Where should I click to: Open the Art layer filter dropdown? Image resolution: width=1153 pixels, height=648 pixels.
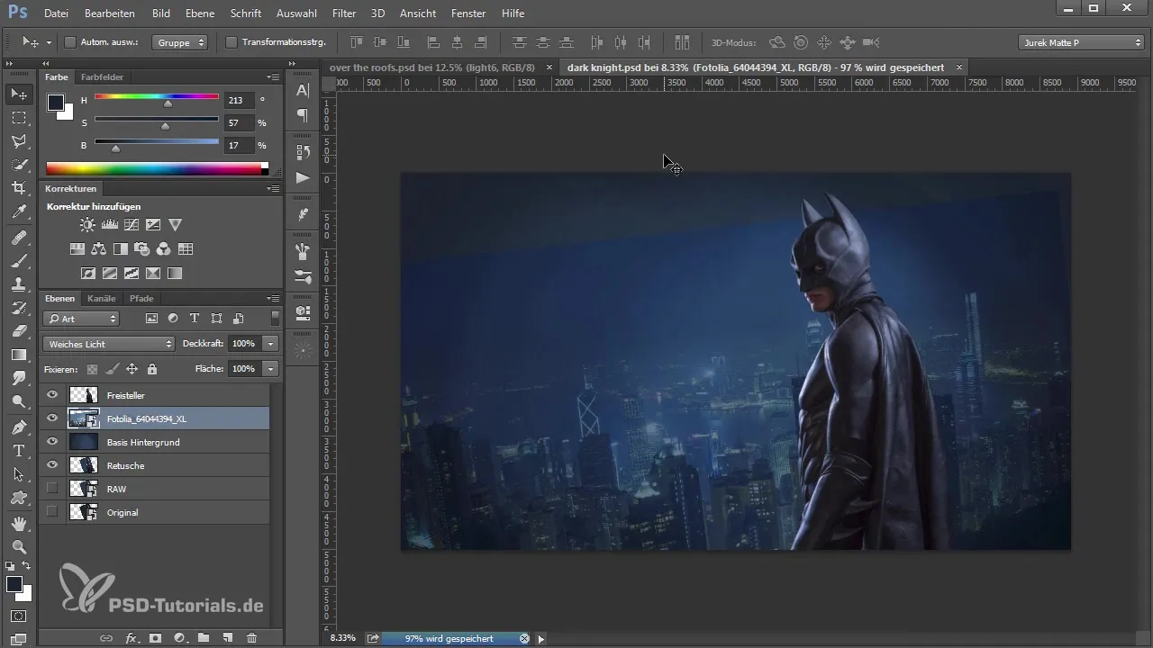click(81, 319)
